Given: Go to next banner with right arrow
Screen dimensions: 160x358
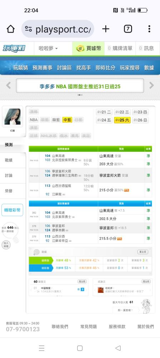Looking at the screenshot, I should [151, 86].
